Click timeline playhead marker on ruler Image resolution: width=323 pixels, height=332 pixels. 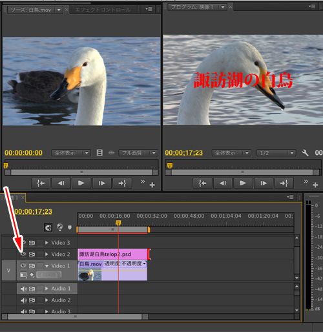pyautogui.click(x=118, y=223)
